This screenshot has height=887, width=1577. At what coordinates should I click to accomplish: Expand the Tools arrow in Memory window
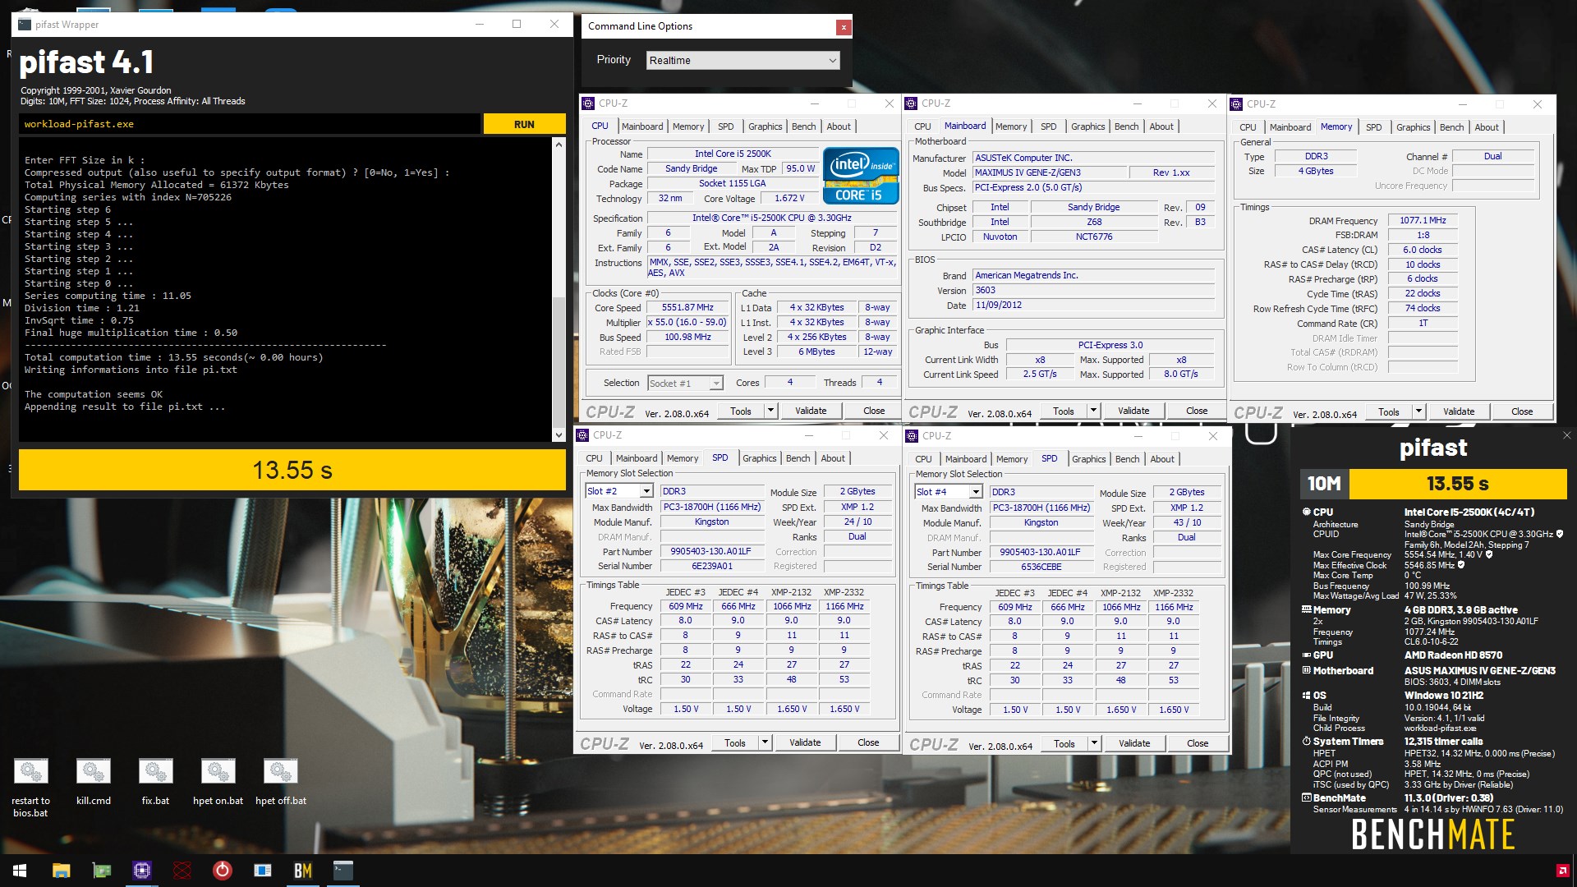pos(1418,411)
